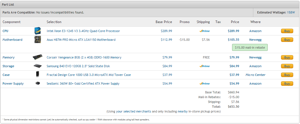Buy the Asus H87M-PRO motherboard
Viewport: 300px width, 124px height.
[x=287, y=40]
